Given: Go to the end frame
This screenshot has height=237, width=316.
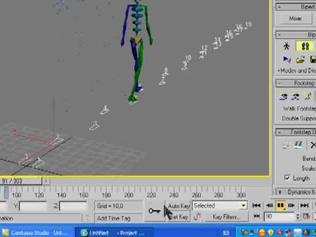Looking at the screenshot, I should pos(304,205).
